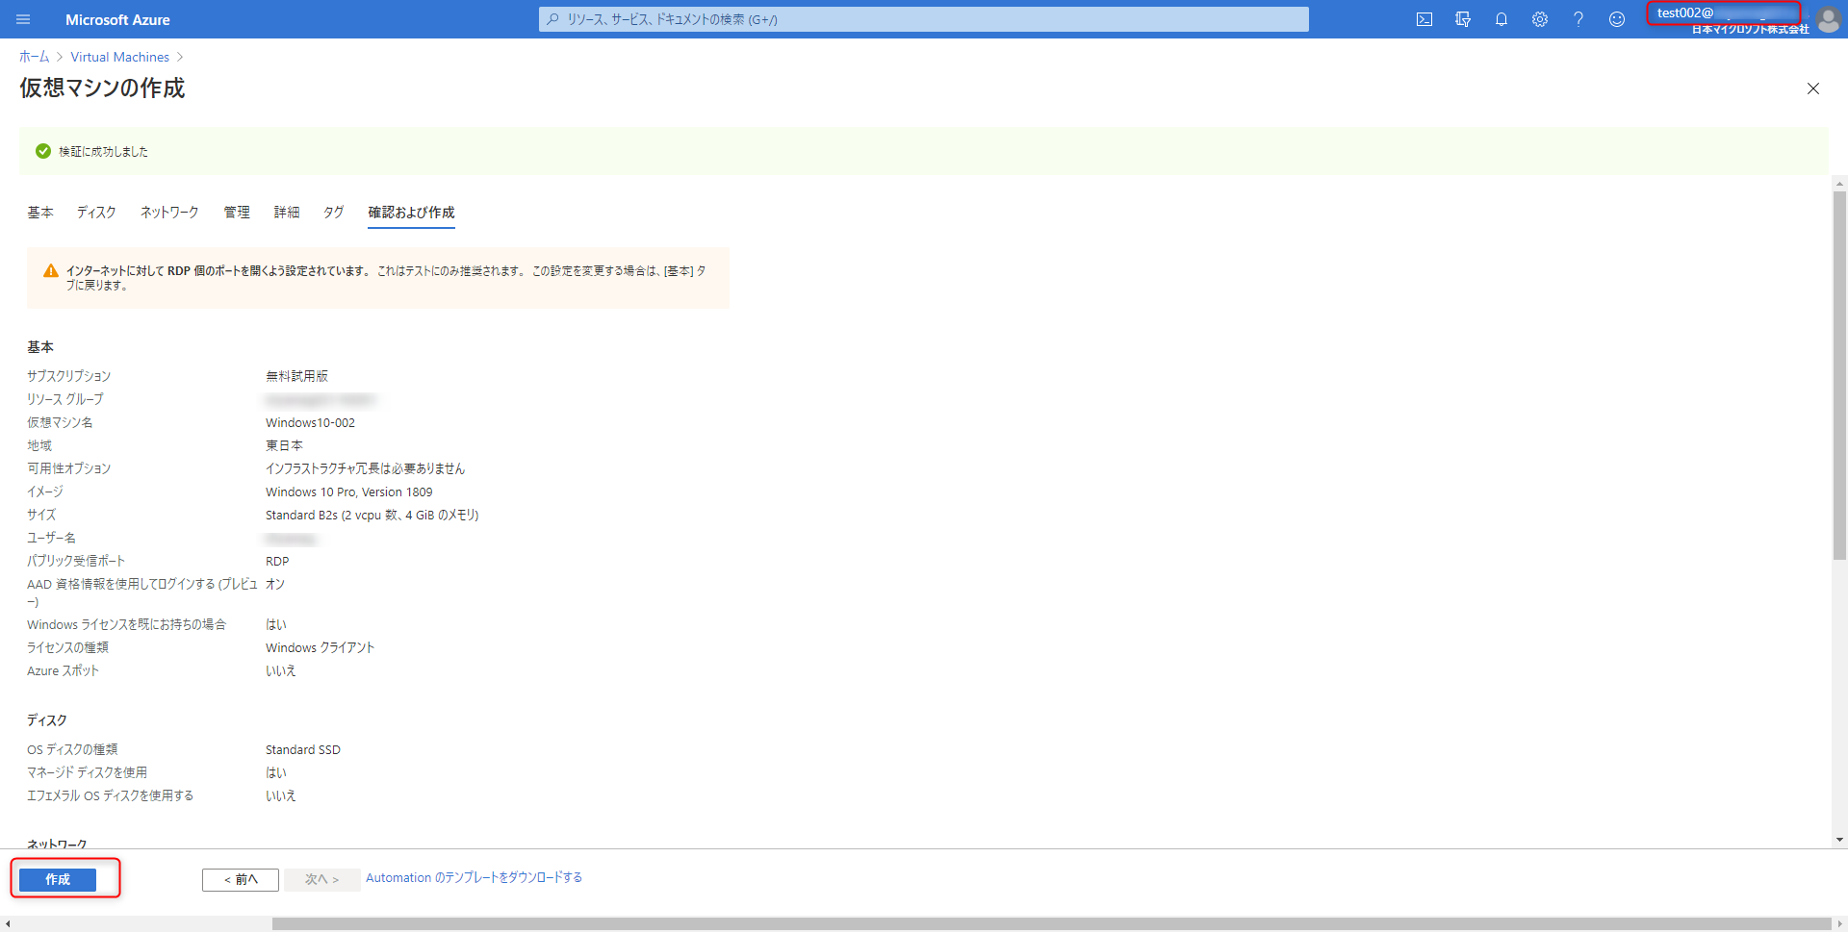Download the Automation template link
This screenshot has width=1848, height=933.
(474, 878)
